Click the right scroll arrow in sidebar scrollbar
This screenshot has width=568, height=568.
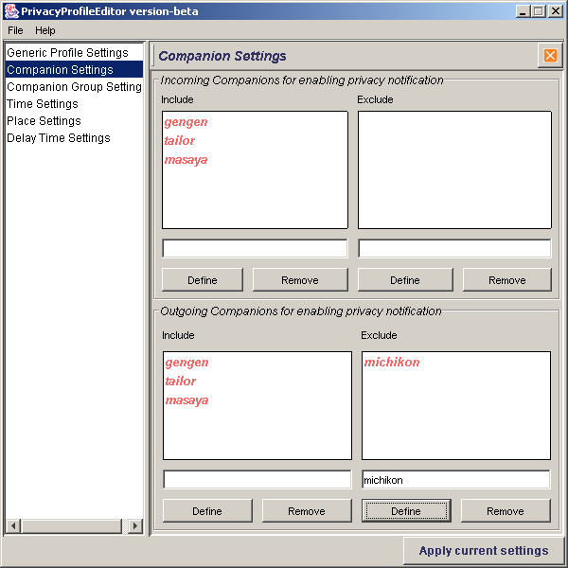tap(135, 525)
